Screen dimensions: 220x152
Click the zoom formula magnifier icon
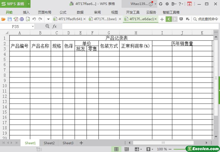point(47,26)
